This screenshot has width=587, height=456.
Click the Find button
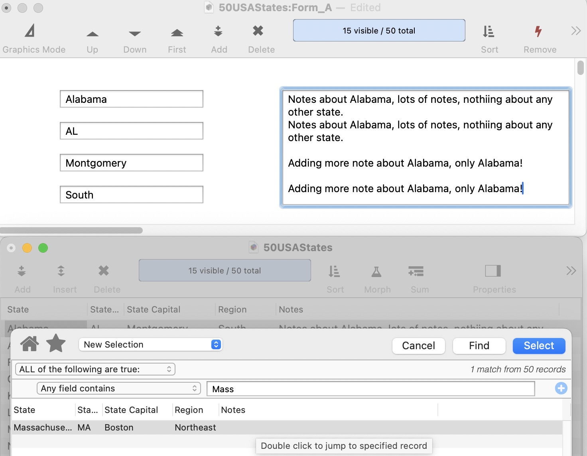pos(479,346)
